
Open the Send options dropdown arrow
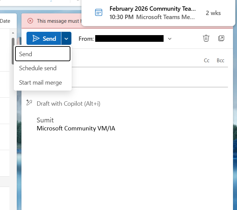pos(66,38)
